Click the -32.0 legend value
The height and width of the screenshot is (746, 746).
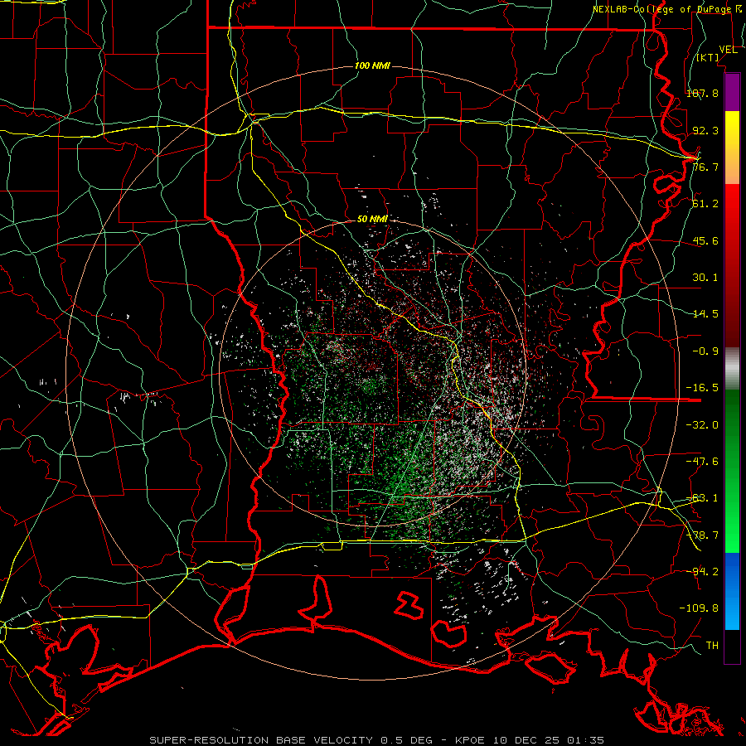pyautogui.click(x=702, y=425)
